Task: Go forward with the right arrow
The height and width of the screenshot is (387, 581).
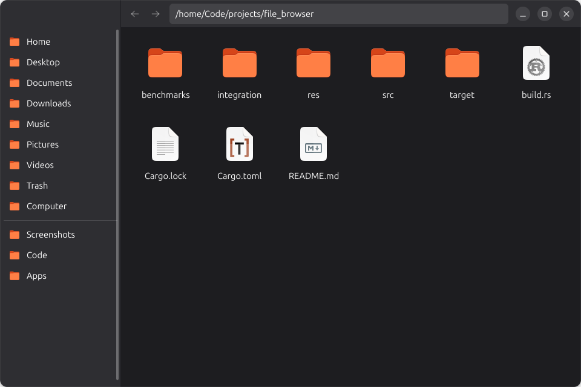Action: (x=156, y=14)
